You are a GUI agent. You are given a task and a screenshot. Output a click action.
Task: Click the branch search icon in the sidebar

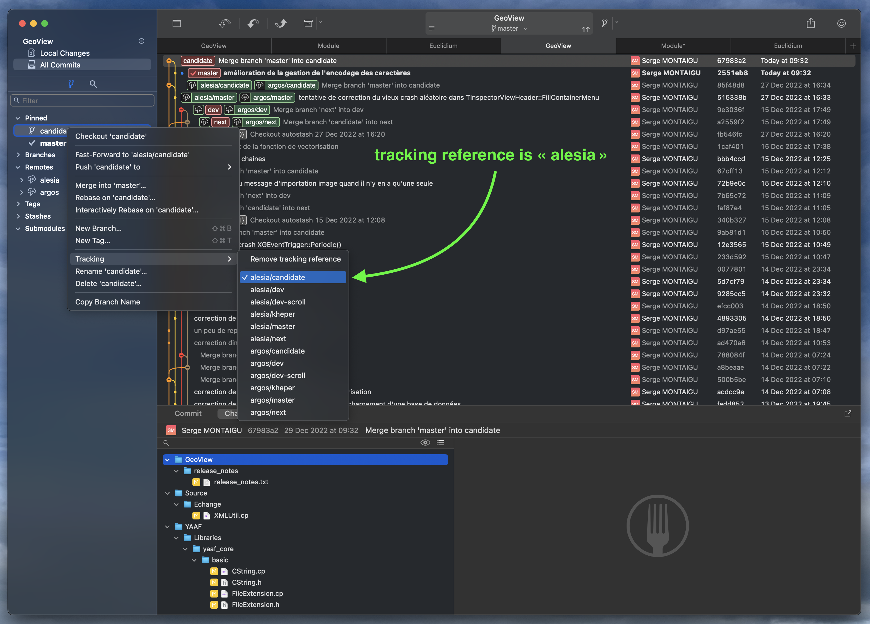(93, 84)
